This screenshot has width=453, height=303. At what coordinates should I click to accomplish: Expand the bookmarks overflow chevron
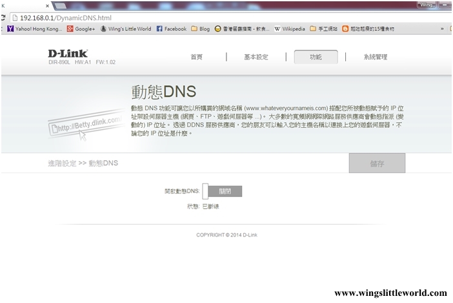pyautogui.click(x=442, y=29)
